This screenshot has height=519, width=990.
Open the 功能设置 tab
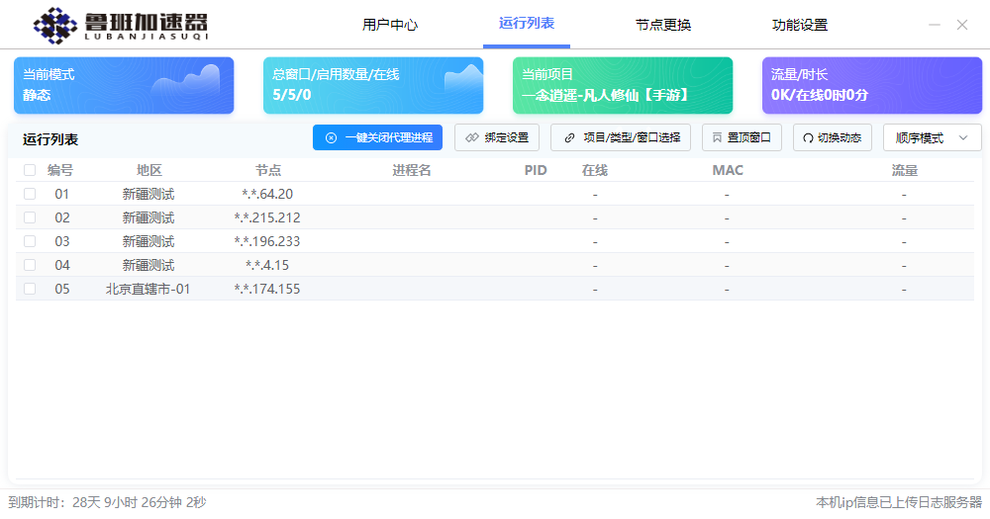(800, 25)
